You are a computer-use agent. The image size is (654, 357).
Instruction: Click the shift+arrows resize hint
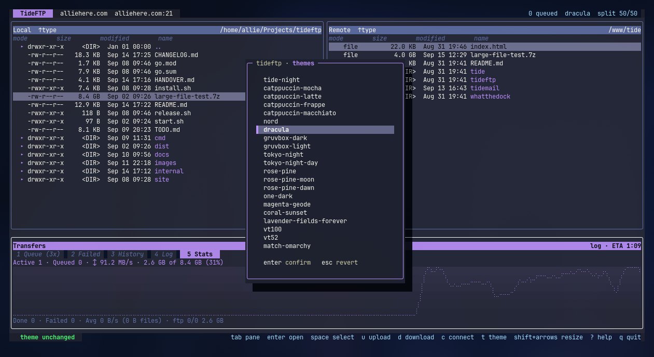[548, 337]
